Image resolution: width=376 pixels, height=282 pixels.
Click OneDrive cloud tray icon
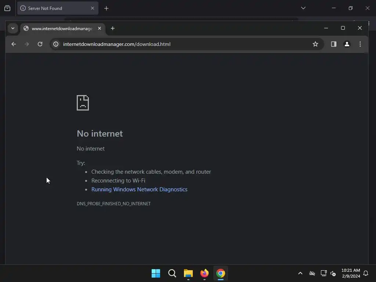(x=312, y=273)
